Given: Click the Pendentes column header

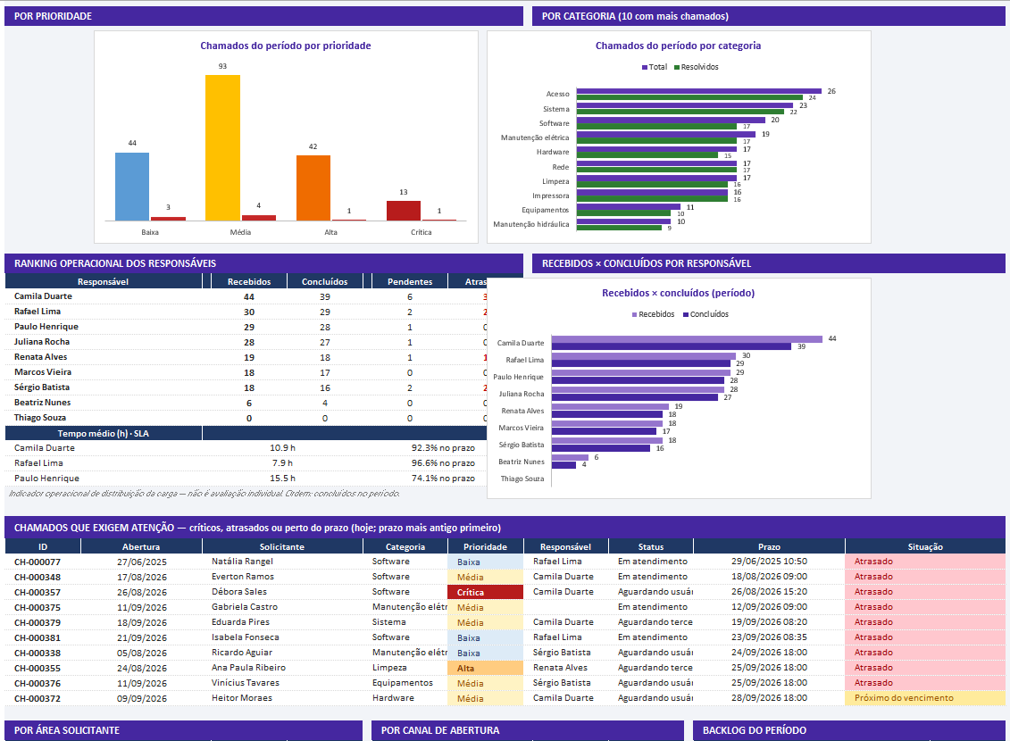Looking at the screenshot, I should 410,281.
